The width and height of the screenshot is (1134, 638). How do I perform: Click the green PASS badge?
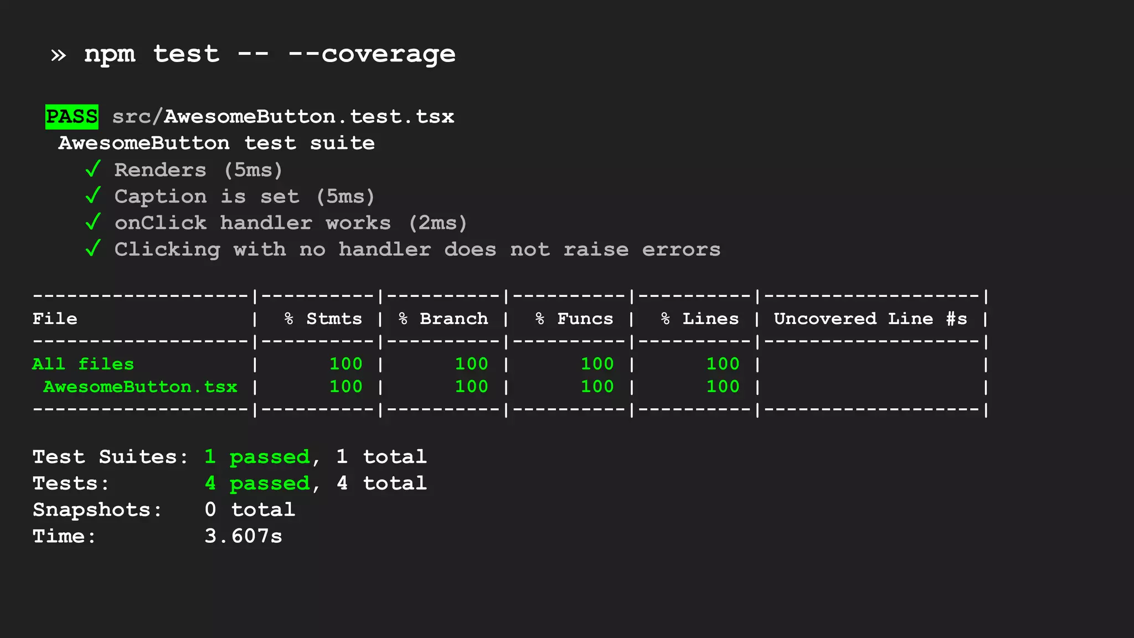pos(71,117)
